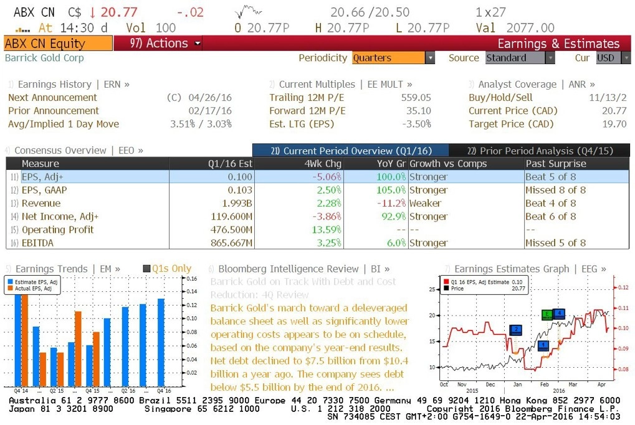Open the Cur USD currency dropdown

(x=613, y=58)
